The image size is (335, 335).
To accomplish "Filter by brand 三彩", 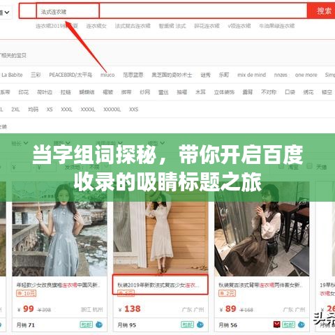I will click(x=36, y=75).
